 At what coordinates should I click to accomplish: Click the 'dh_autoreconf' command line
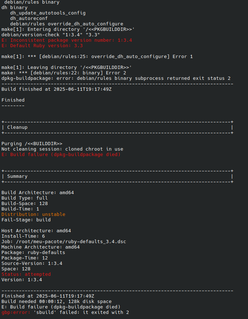coord(29,19)
